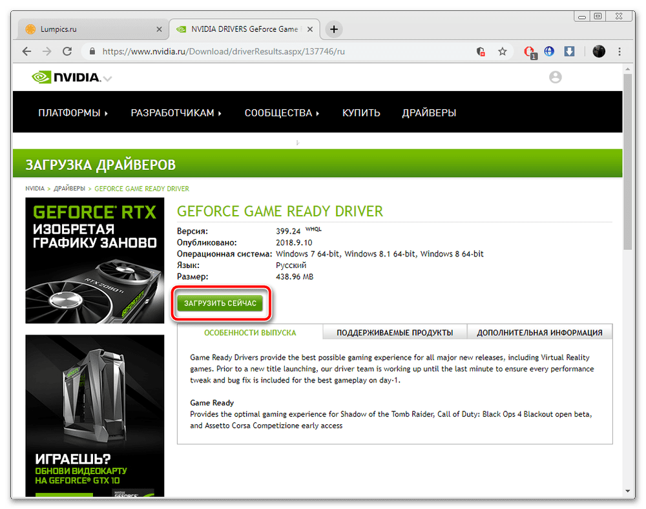
Task: Switch to the ДОПОЛНИТЕЛЬНАЯ ИНФОРМАЦИЯ tab
Action: pyautogui.click(x=539, y=333)
